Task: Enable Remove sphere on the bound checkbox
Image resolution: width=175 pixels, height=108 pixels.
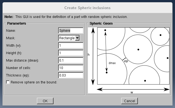Action: pyautogui.click(x=8, y=82)
